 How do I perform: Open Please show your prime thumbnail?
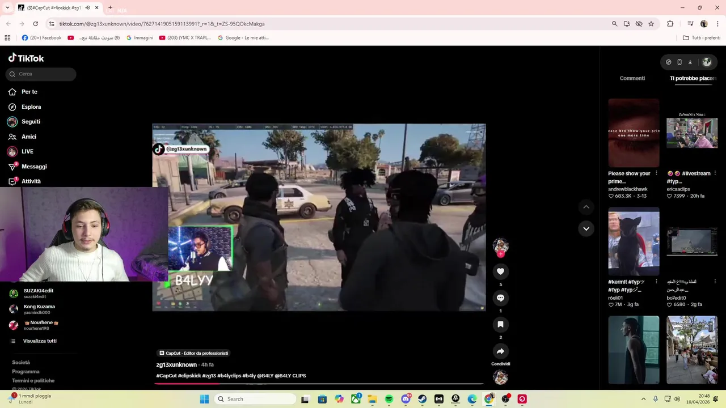coord(634,133)
